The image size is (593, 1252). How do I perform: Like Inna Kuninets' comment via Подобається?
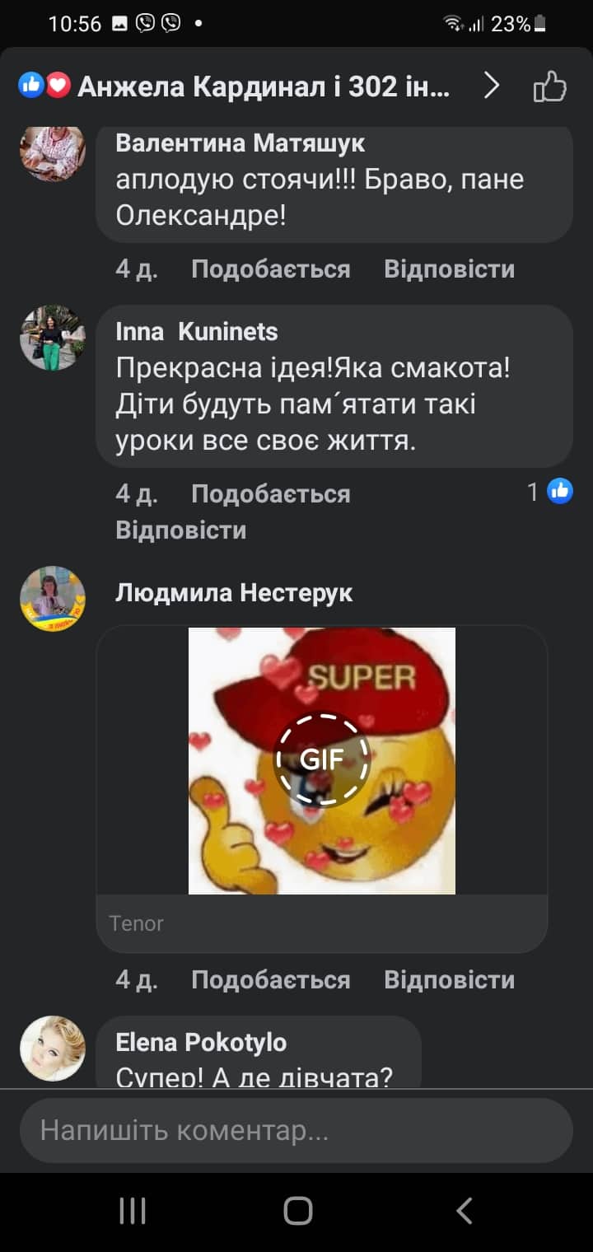click(270, 493)
